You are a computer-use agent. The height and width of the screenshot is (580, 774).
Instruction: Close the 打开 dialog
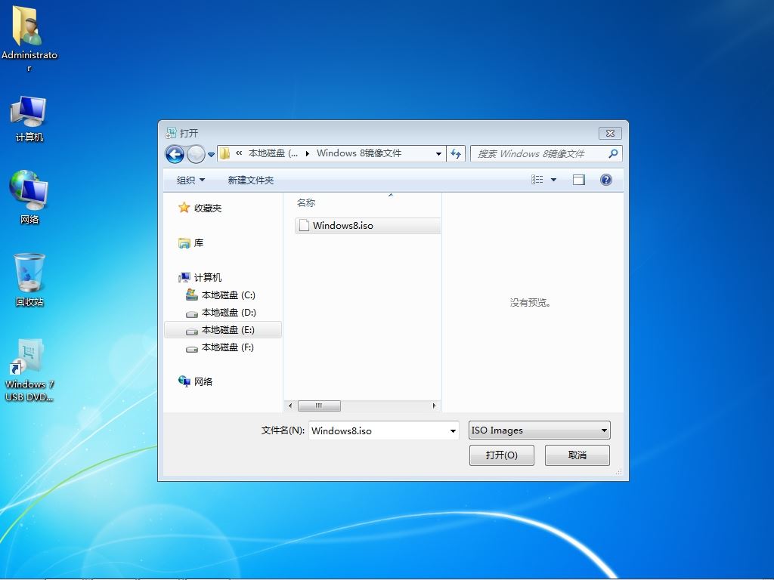click(x=610, y=133)
